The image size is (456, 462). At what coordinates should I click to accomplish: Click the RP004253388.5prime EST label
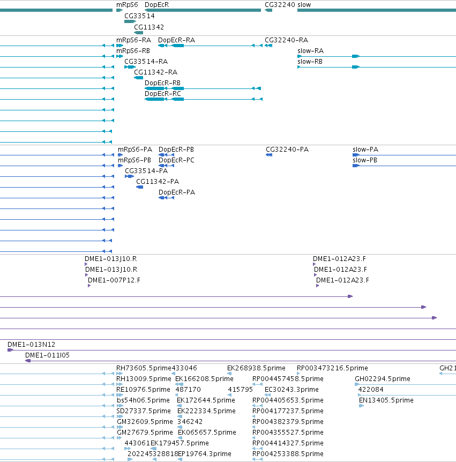coord(288,454)
